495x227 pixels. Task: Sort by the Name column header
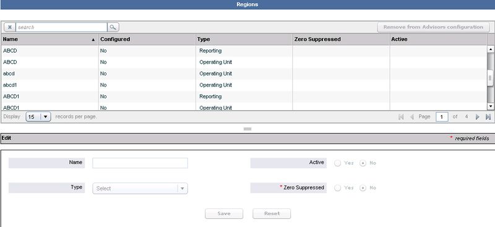(49, 40)
